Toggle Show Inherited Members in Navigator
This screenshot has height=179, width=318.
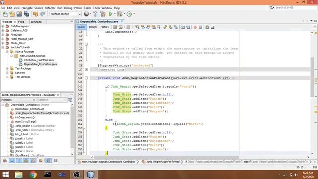(x=5, y=161)
